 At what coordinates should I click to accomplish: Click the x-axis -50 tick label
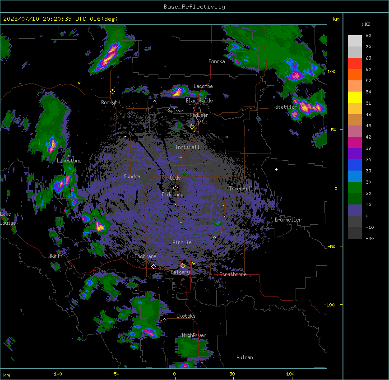(x=115, y=374)
